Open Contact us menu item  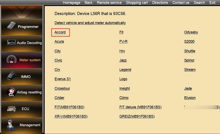click(181, 3)
